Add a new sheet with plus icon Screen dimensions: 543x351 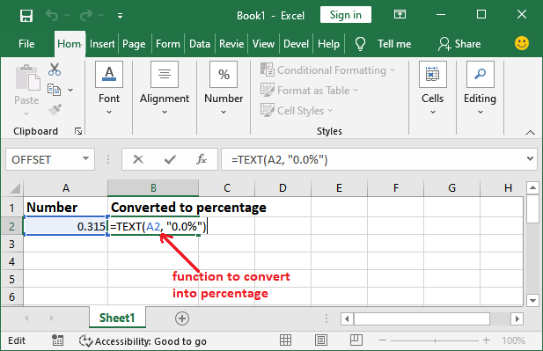tap(182, 318)
